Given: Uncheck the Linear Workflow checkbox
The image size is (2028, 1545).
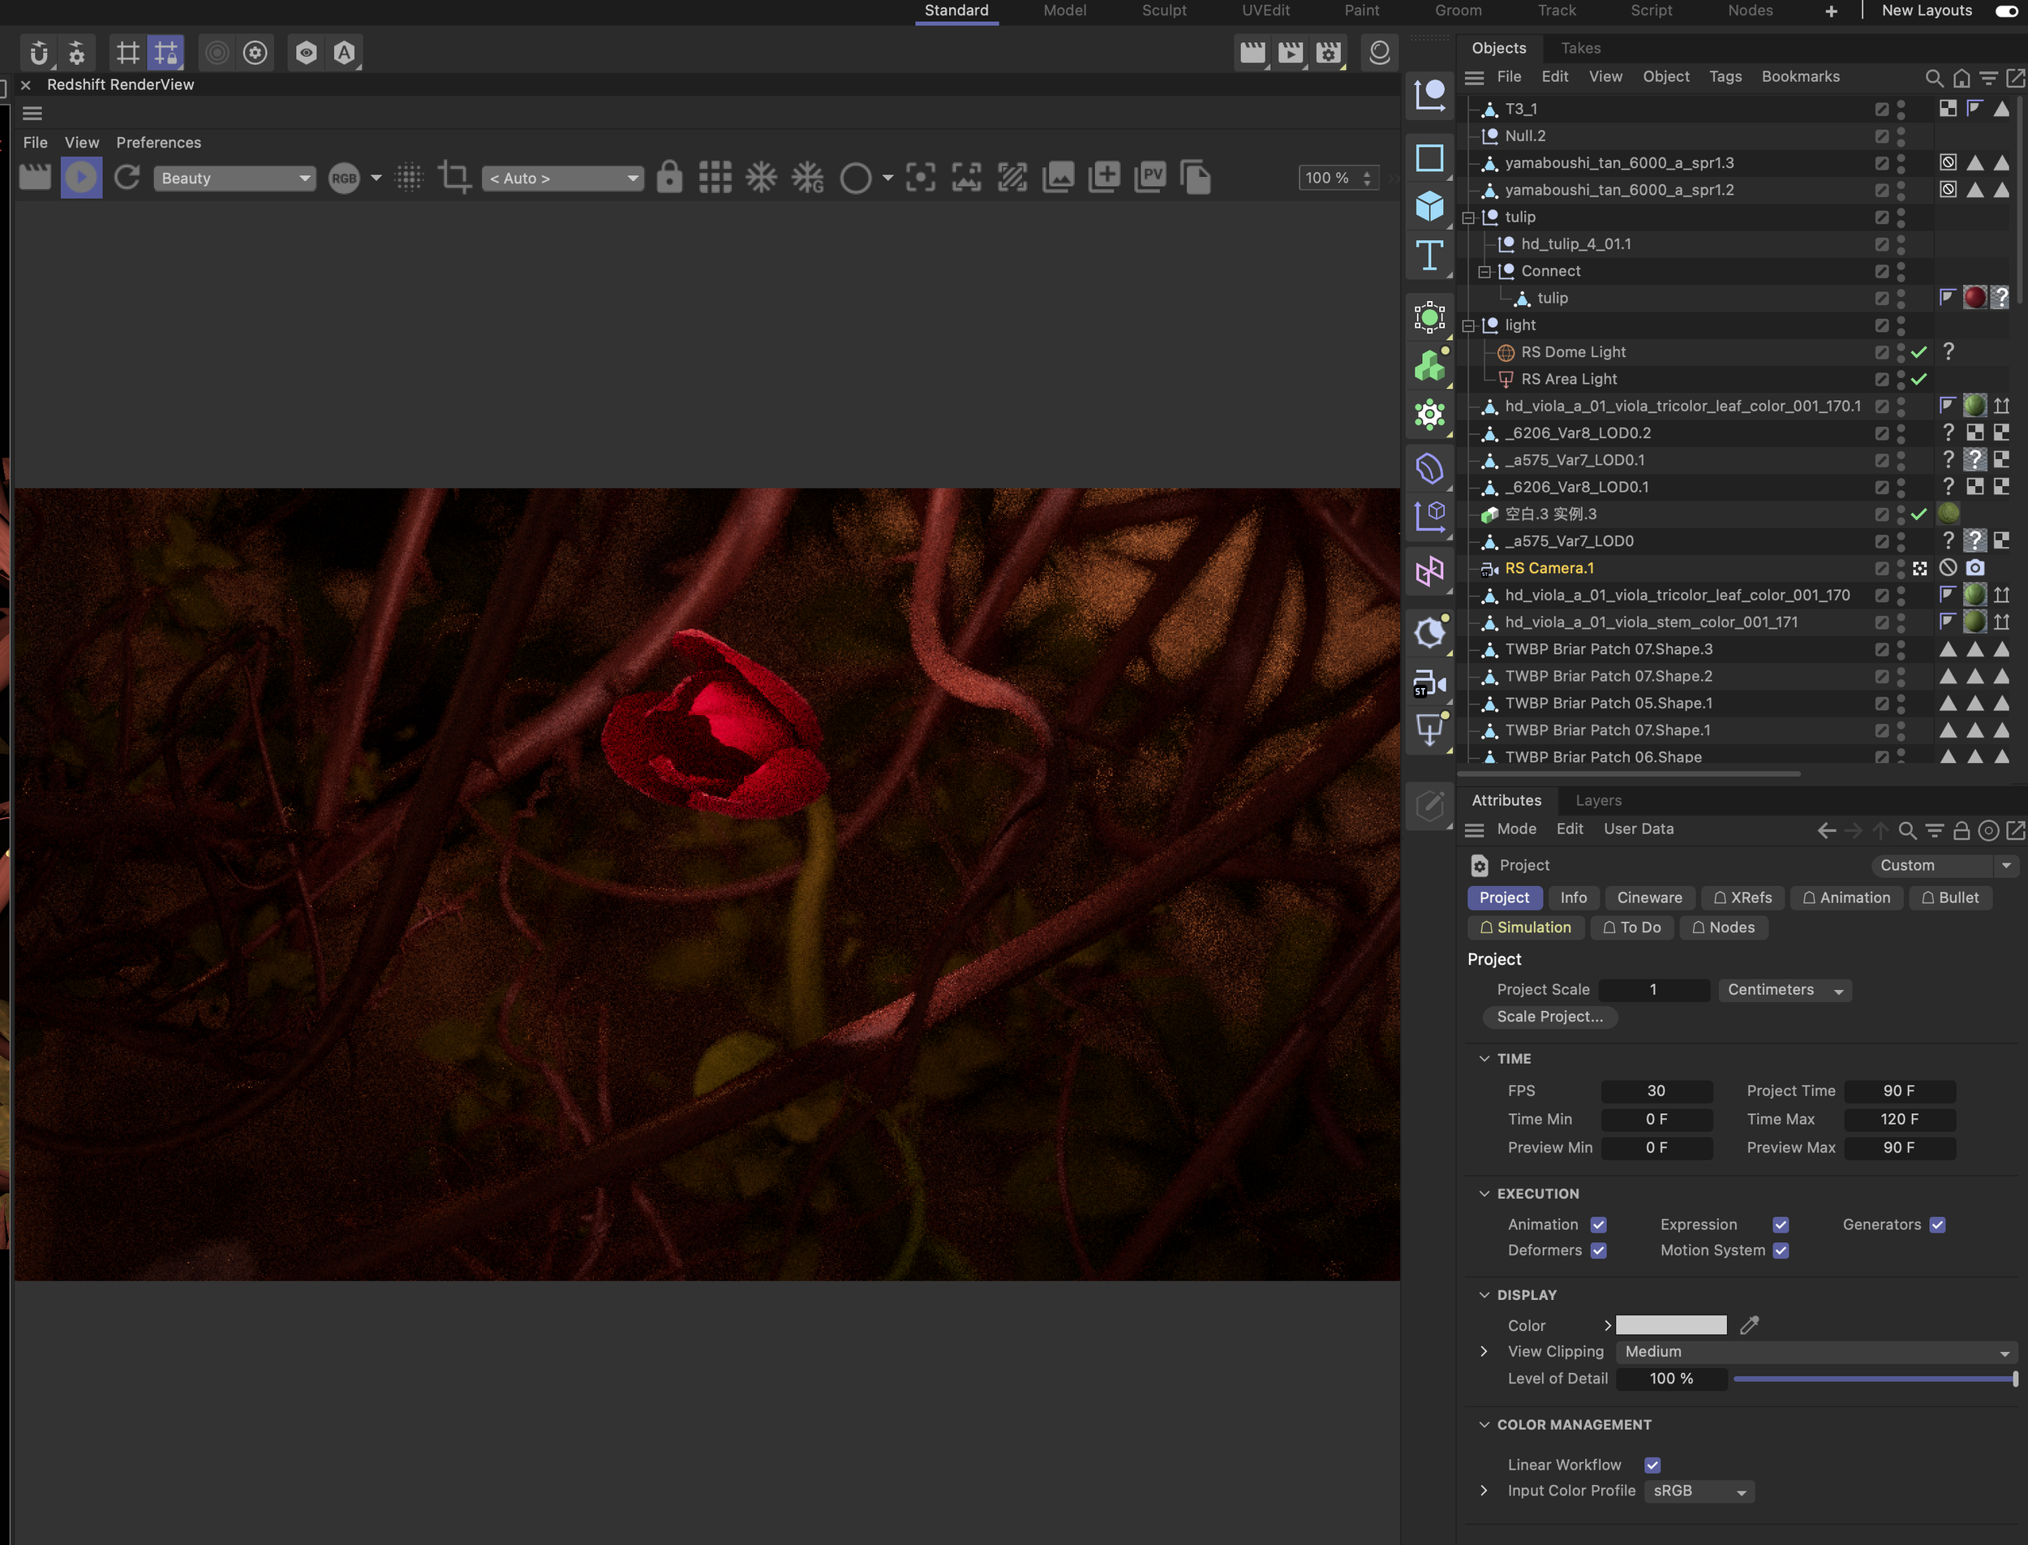Looking at the screenshot, I should click(x=1652, y=1465).
